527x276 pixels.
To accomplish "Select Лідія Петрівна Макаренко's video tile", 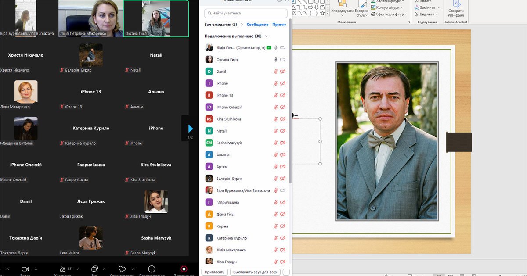I will click(x=91, y=18).
